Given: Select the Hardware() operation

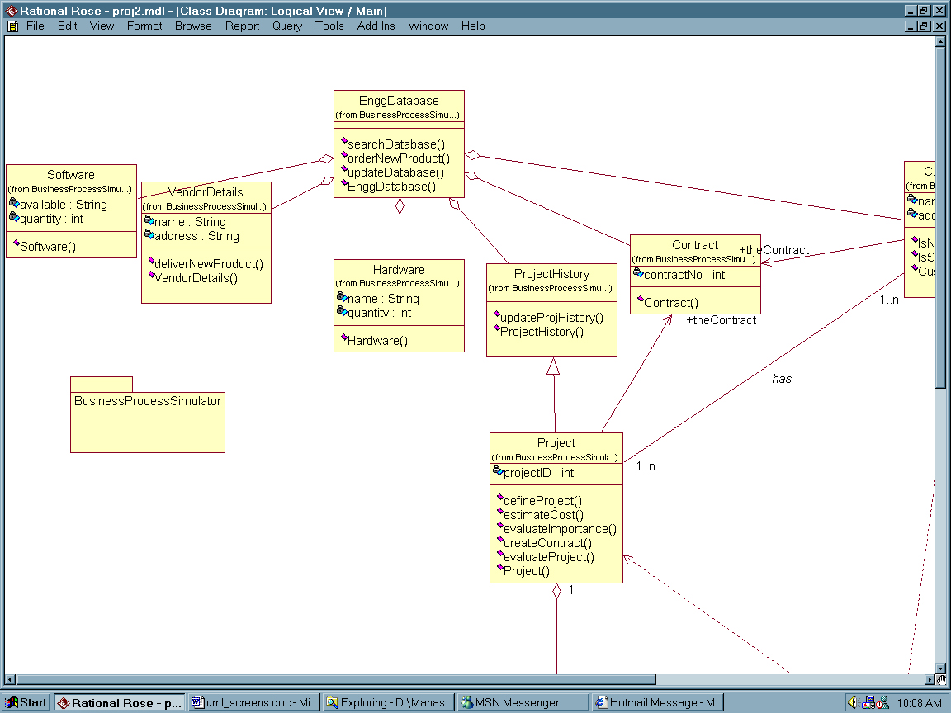Looking at the screenshot, I should [x=377, y=341].
